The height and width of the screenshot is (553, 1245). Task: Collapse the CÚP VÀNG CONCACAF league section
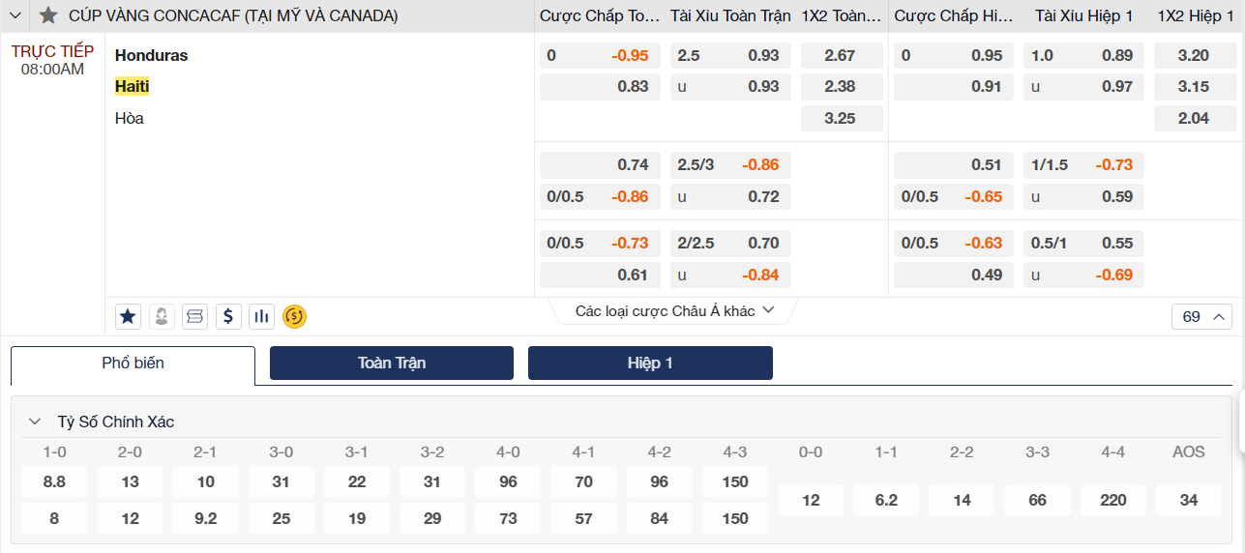tap(15, 15)
